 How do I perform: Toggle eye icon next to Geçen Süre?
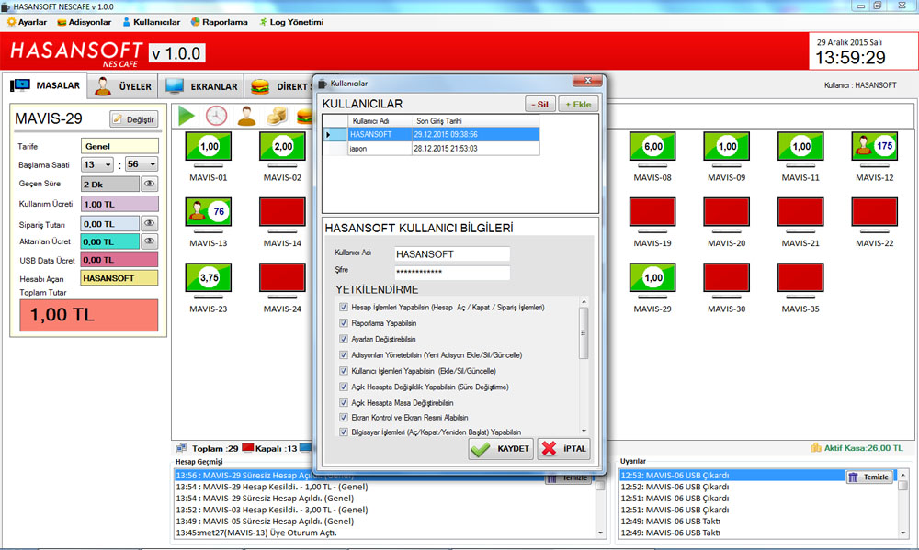[x=150, y=185]
